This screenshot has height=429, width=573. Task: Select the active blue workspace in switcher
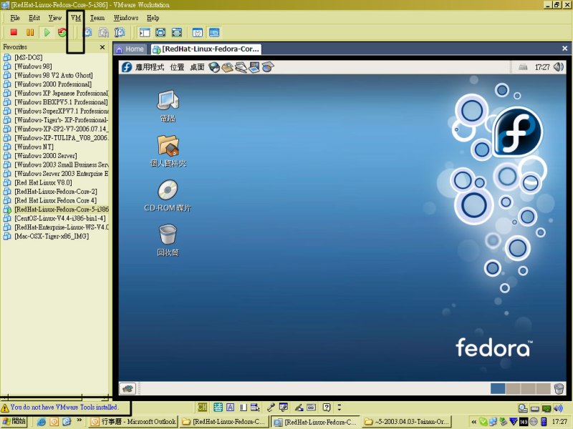498,388
